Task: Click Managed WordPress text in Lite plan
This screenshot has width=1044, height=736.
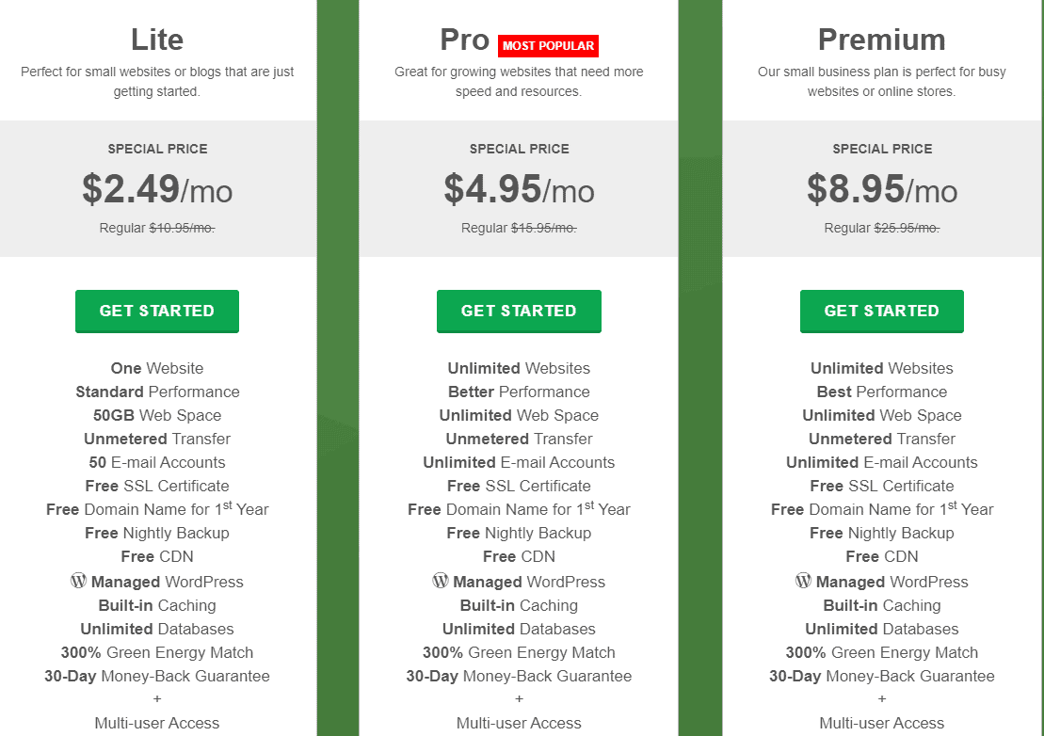Action: (168, 582)
